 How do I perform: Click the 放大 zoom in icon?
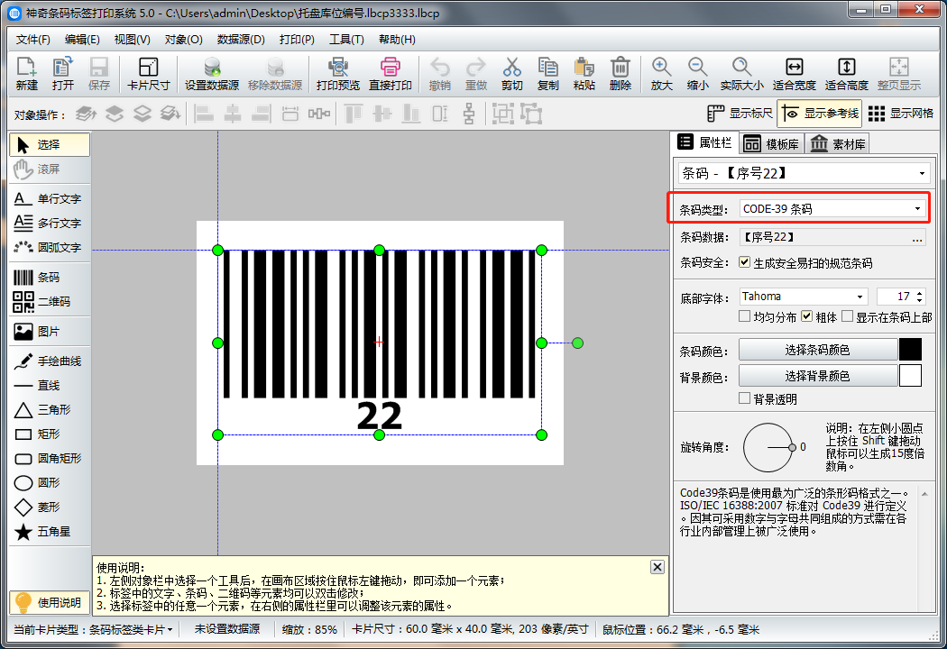click(661, 74)
